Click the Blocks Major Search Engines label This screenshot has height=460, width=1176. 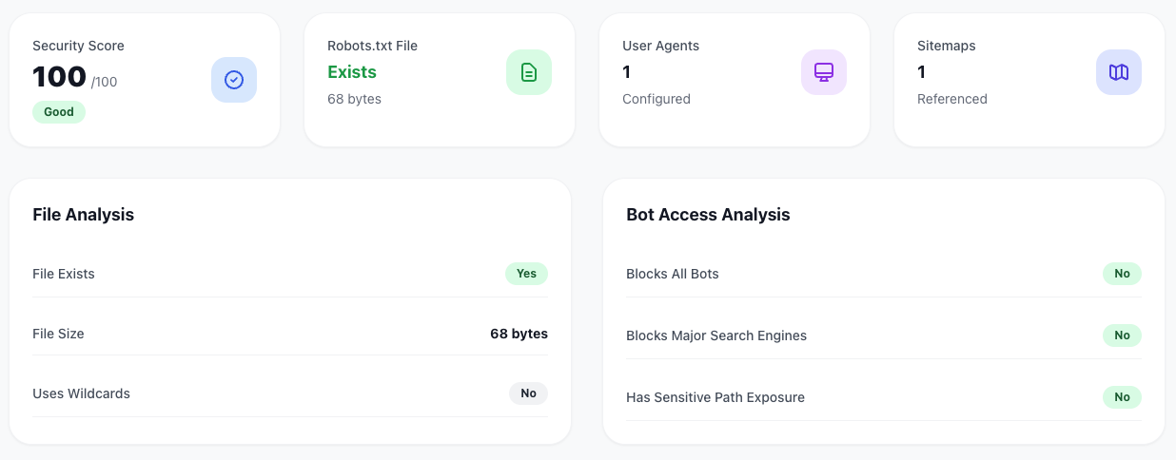pyautogui.click(x=716, y=335)
